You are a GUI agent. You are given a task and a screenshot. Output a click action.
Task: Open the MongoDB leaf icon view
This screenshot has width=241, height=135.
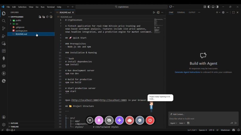click(4, 58)
